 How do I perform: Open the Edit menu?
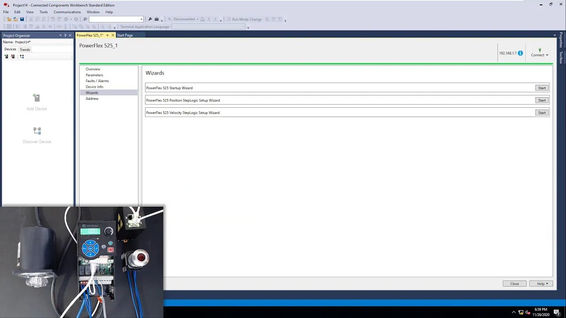(17, 12)
